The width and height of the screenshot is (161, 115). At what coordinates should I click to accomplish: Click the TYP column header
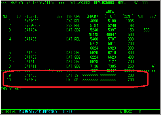click(69, 16)
